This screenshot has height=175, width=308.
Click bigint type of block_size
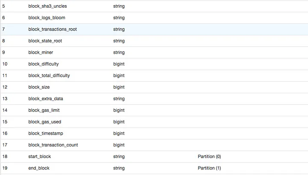point(119,87)
